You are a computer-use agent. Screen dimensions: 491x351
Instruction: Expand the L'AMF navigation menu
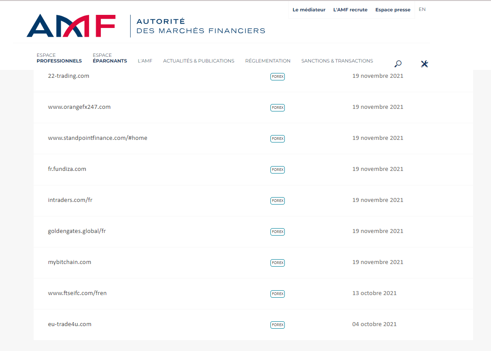tap(145, 61)
